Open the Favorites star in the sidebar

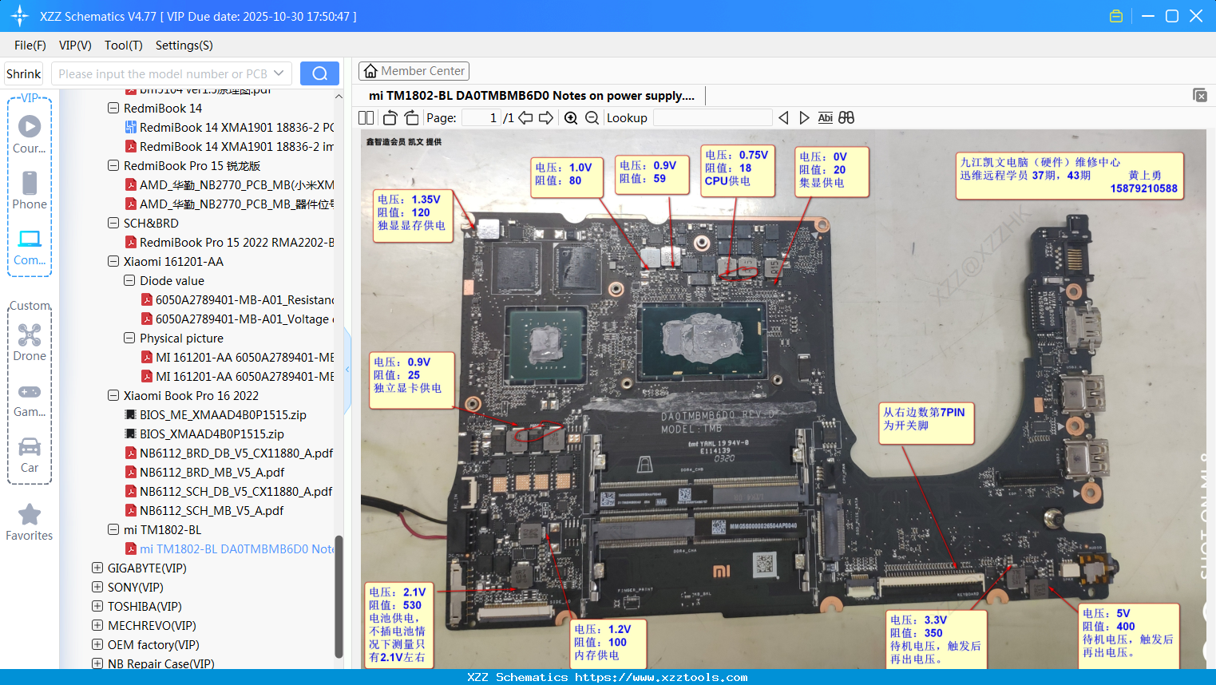click(x=30, y=522)
